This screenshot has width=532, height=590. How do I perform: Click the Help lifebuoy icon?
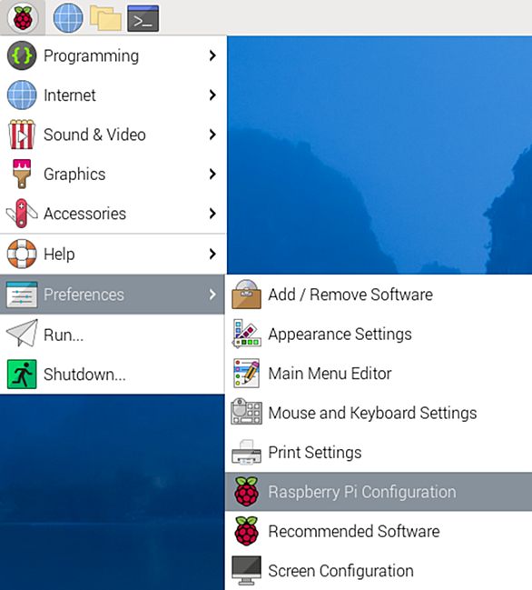tap(22, 254)
